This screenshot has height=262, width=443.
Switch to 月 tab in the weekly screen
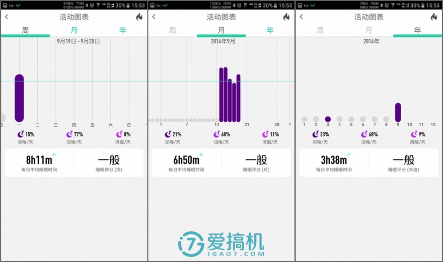click(x=74, y=30)
